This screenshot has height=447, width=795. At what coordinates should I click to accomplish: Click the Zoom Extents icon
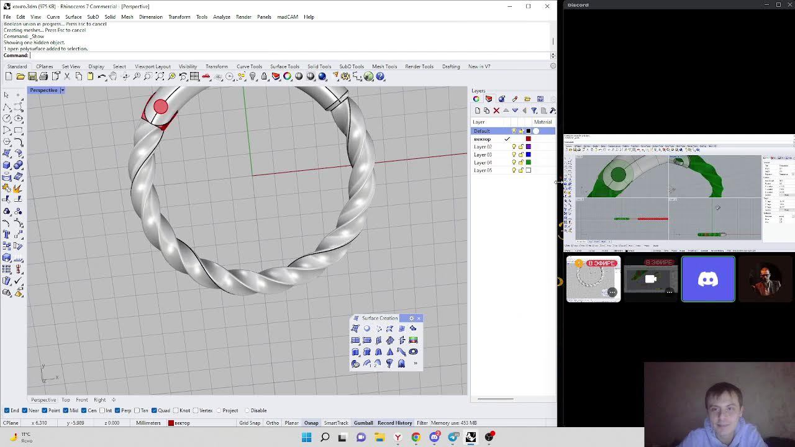coord(160,76)
